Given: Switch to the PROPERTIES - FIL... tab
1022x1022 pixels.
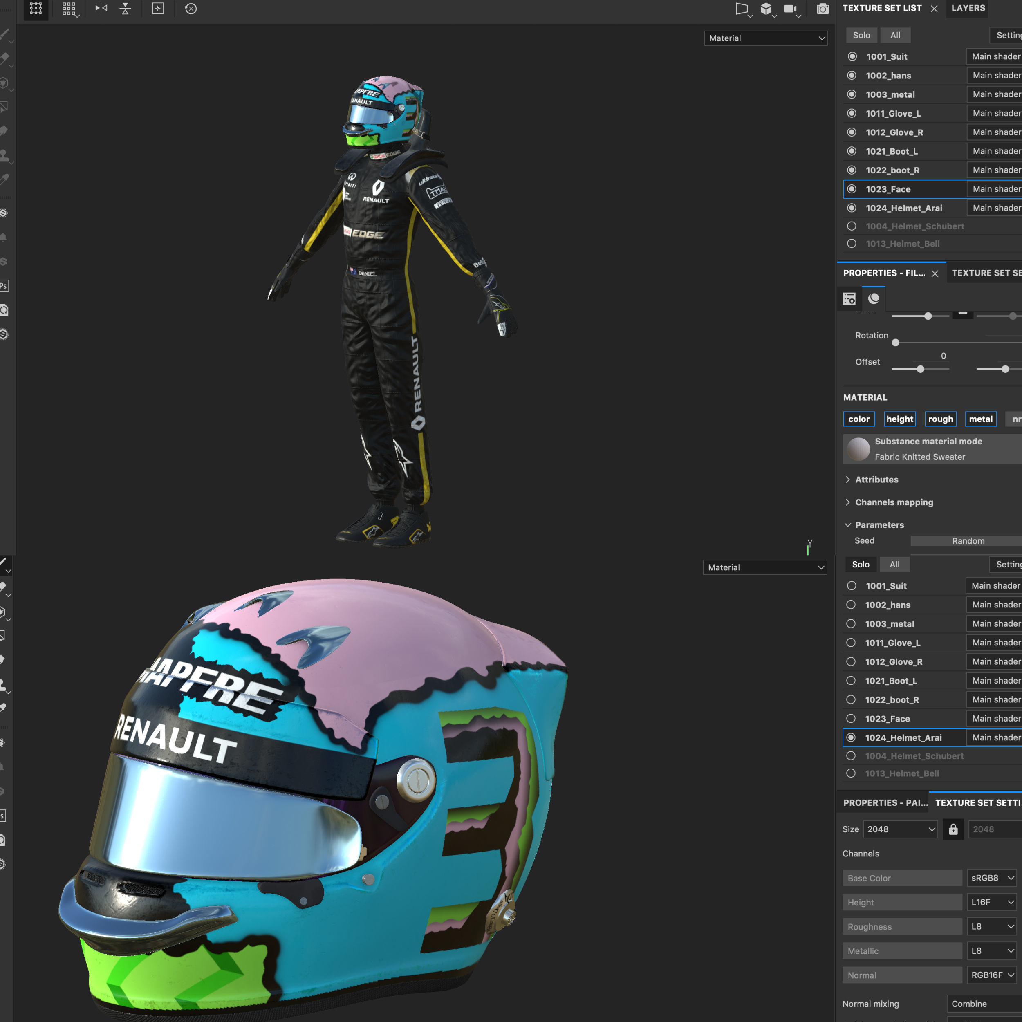Looking at the screenshot, I should point(884,273).
